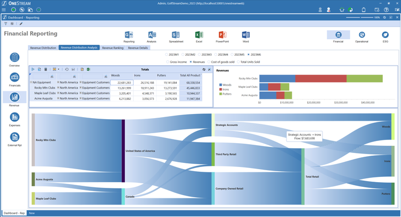
Task: Click the faded forward arrow icon
Action: (38, 10)
